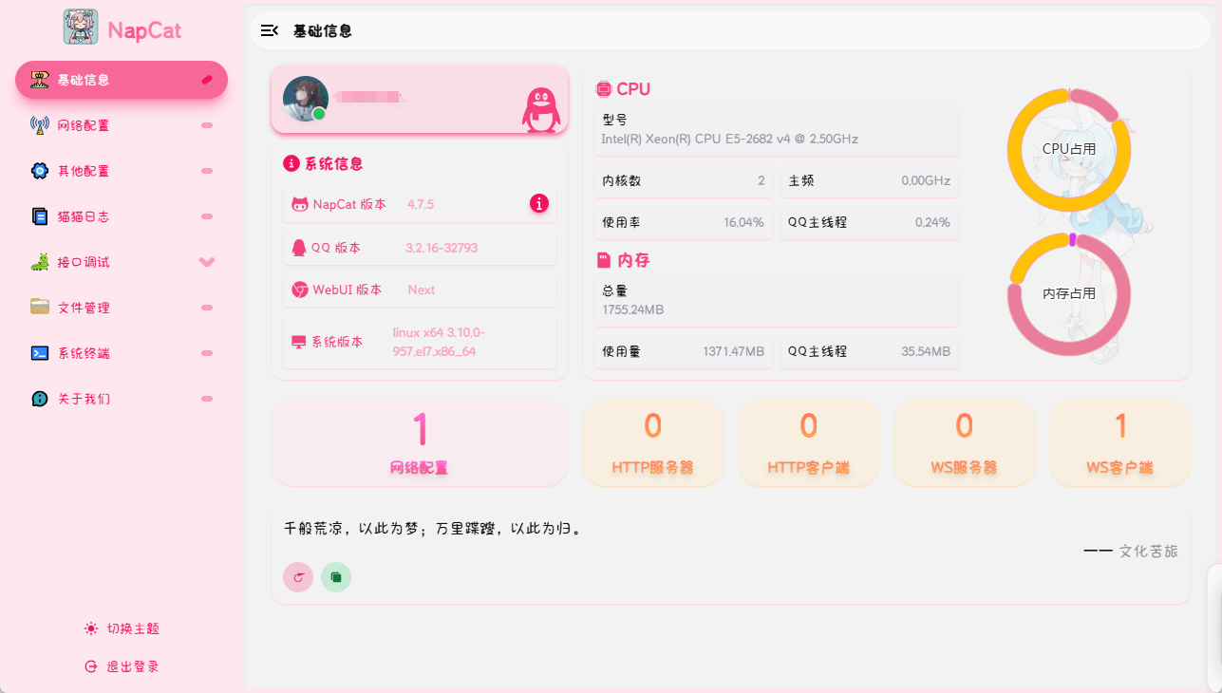Select 文件管理 in the sidebar
Image resolution: width=1222 pixels, height=693 pixels.
tap(122, 308)
